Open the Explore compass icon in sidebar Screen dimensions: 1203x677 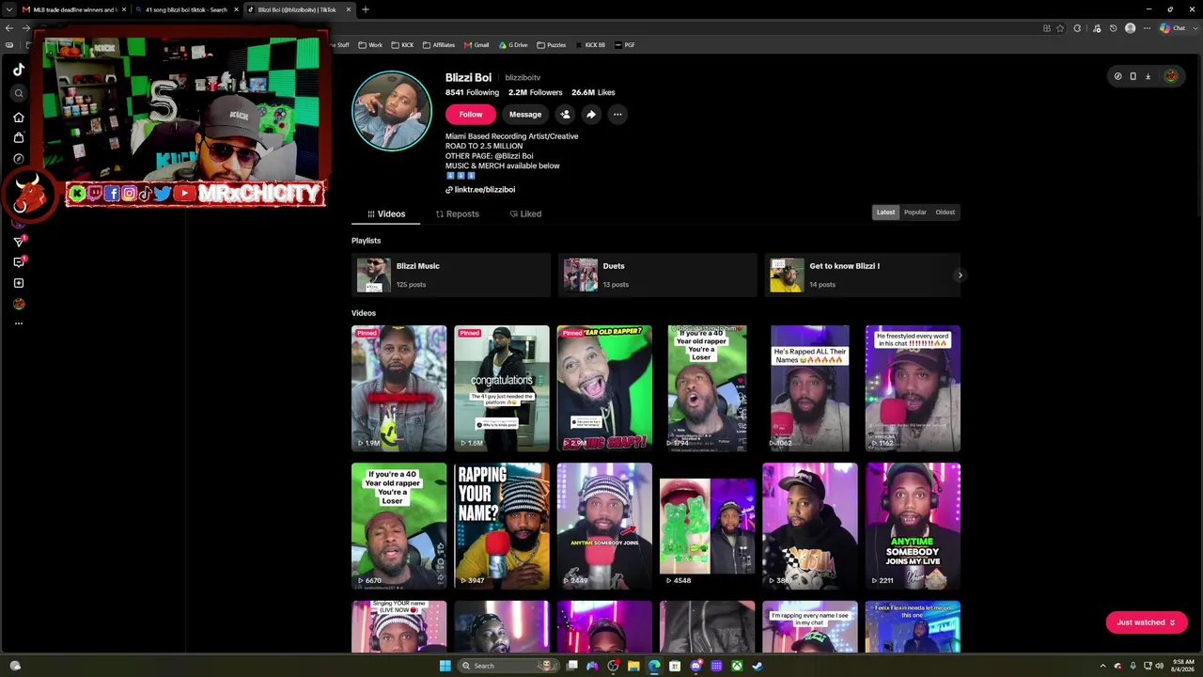coord(19,159)
